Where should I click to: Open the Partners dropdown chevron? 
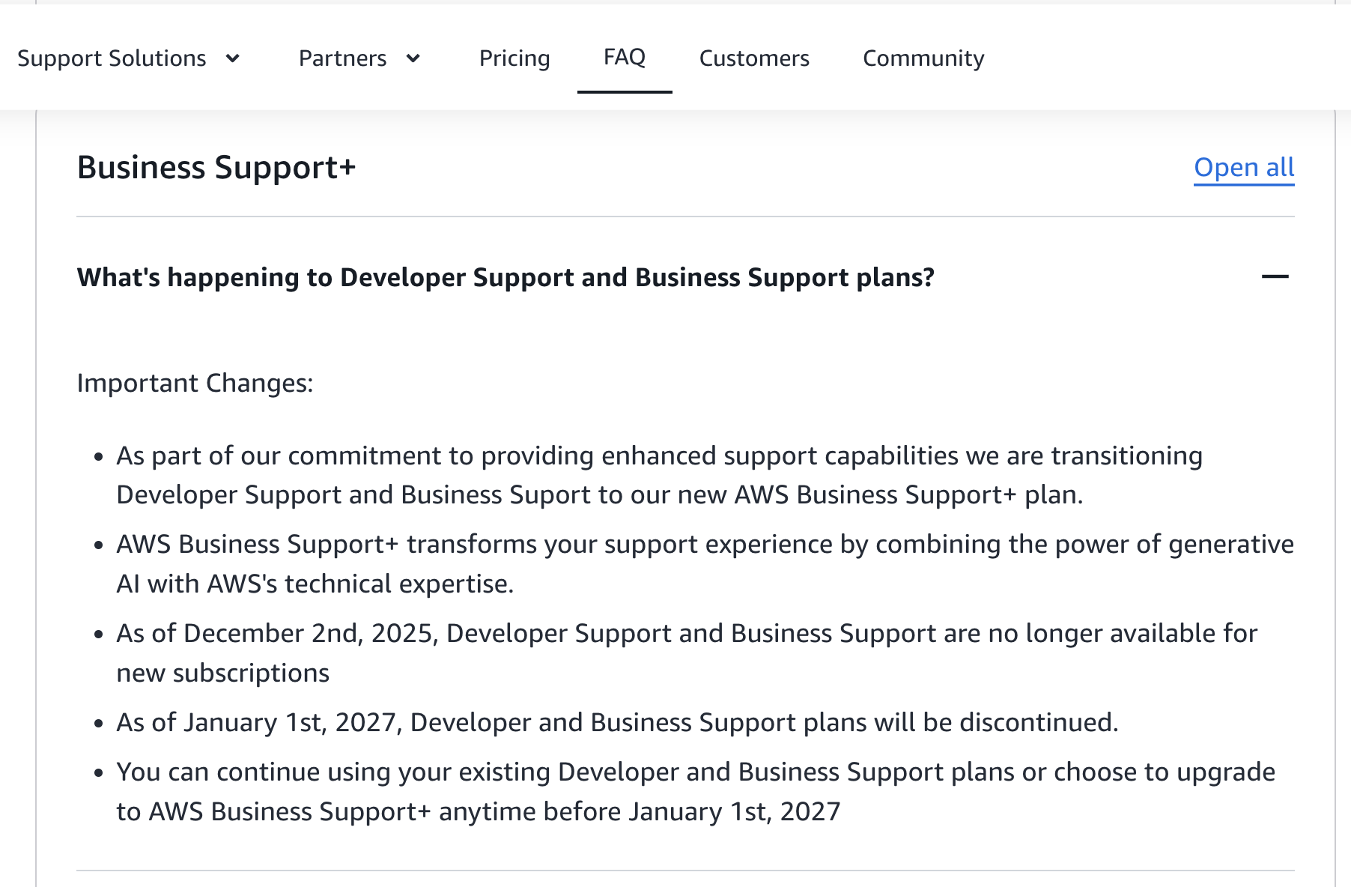coord(413,58)
